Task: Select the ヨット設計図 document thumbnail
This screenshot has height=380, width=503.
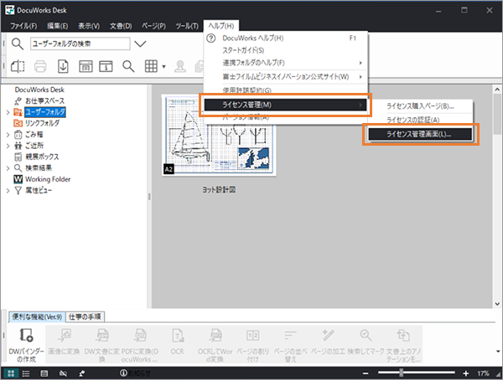Action: (219, 135)
